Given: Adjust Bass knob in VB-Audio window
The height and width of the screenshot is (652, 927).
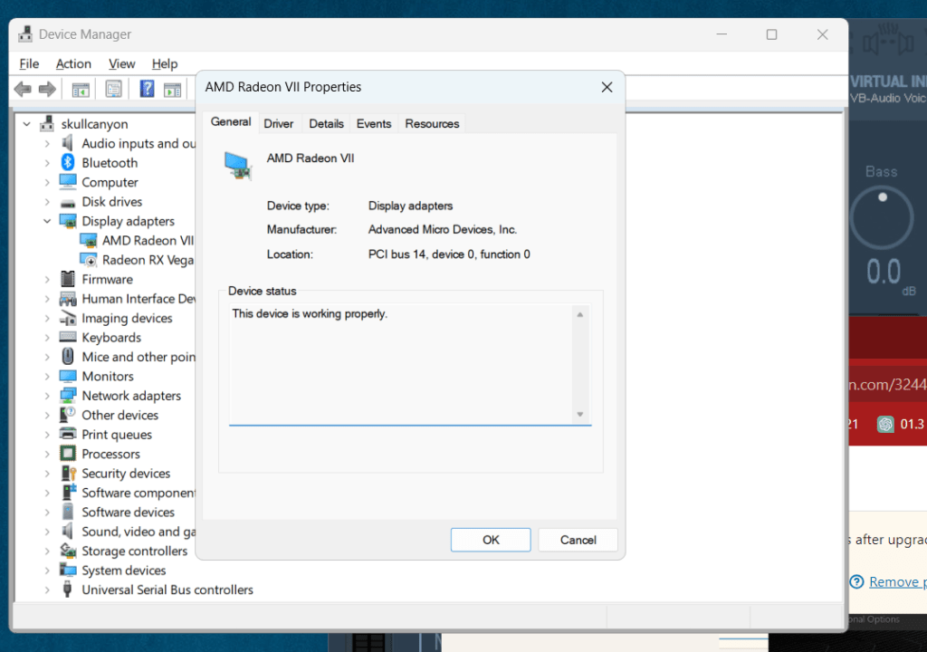Looking at the screenshot, I should coord(882,217).
